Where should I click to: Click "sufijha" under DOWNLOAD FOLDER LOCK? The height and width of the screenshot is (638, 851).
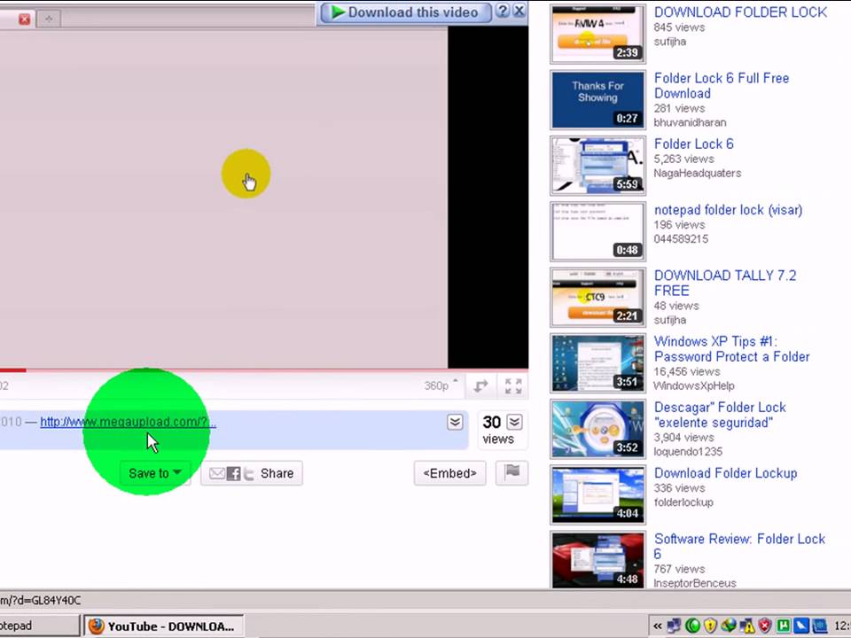(670, 42)
